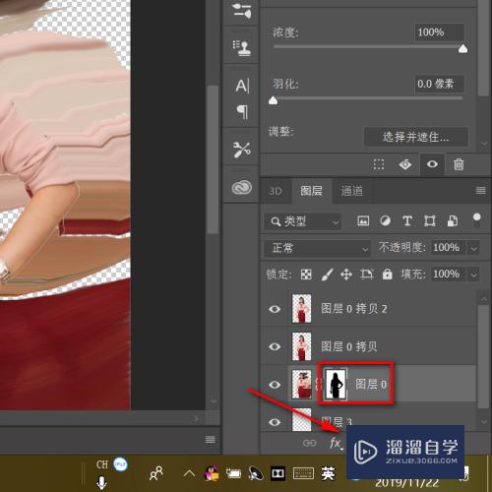Image resolution: width=492 pixels, height=492 pixels.
Task: Open the Character panel icon
Action: [x=242, y=86]
